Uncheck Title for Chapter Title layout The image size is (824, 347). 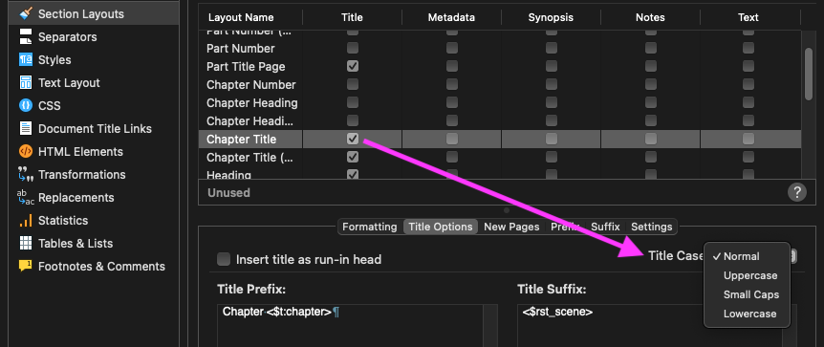tap(353, 139)
